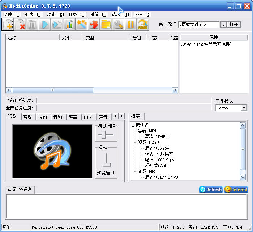Image resolution: width=253 pixels, height=232 pixels.
Task: Click the 名称 column header
Action: (x=33, y=37)
